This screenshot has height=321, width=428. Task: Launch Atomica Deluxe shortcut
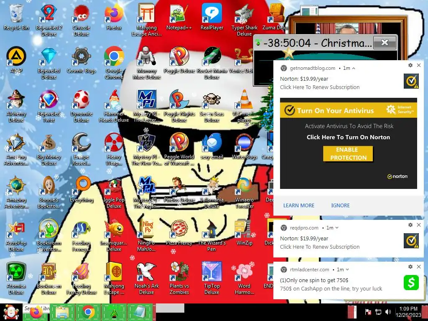point(16,278)
